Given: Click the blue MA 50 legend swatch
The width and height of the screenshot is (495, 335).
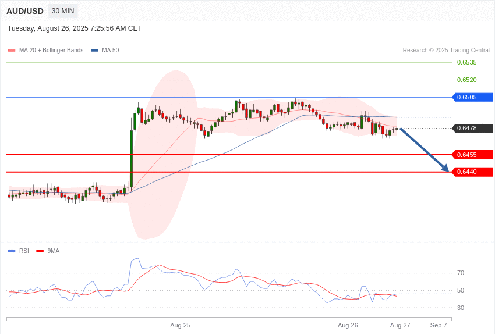Looking at the screenshot, I should (x=94, y=51).
